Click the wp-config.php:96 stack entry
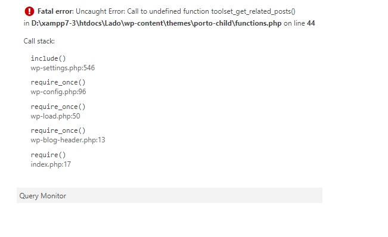 point(58,92)
